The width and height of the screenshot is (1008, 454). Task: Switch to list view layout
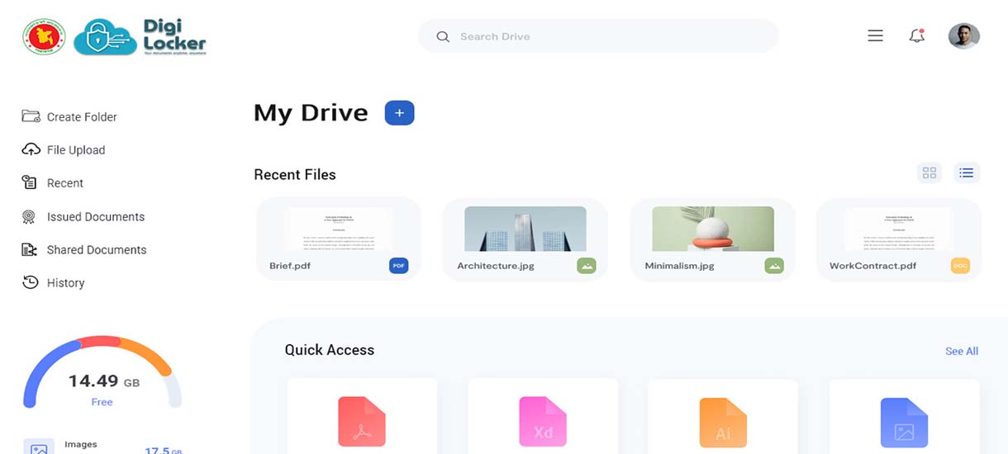click(966, 173)
